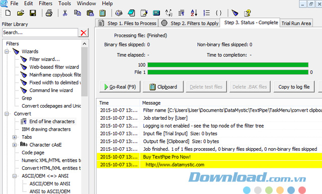Select the Buy TextPipe Pro Now! row
Viewport: 322px width, 194px height.
click(x=209, y=157)
